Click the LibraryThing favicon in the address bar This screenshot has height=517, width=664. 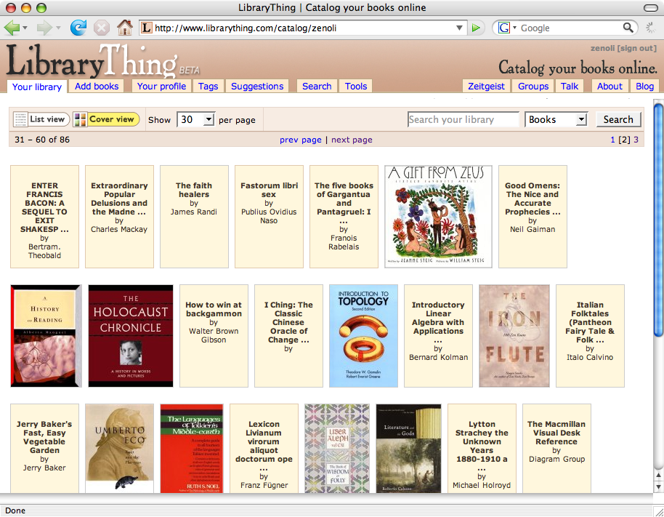coord(146,28)
